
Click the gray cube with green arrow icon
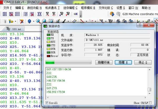(x=148, y=21)
